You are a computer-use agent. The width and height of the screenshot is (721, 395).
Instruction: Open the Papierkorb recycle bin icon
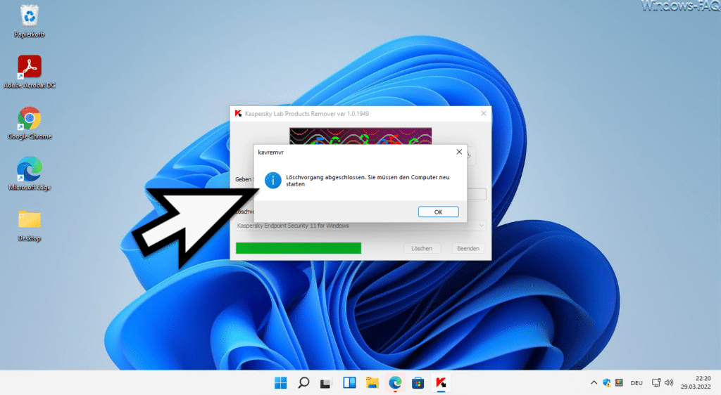[x=30, y=21]
